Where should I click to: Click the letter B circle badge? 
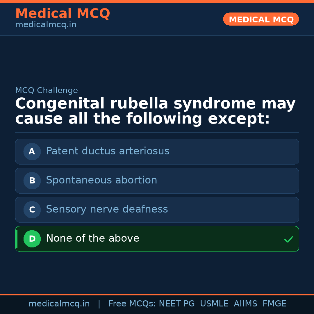point(32,181)
